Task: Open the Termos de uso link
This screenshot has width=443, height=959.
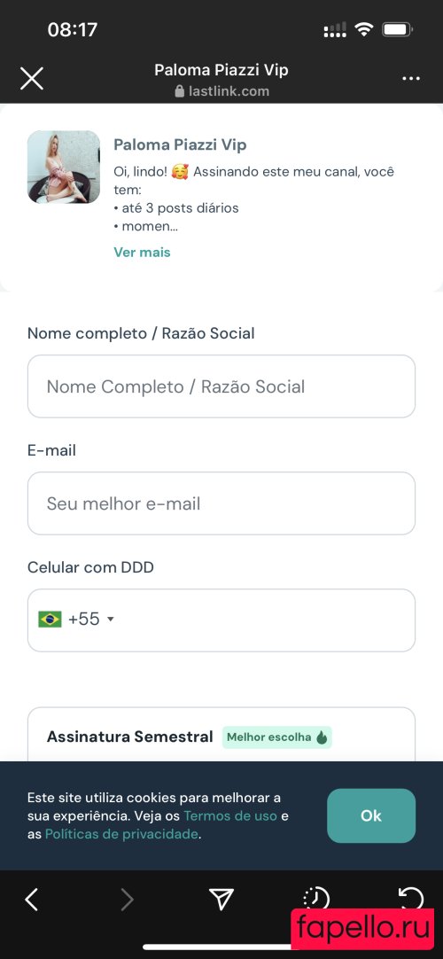Action: point(230,816)
